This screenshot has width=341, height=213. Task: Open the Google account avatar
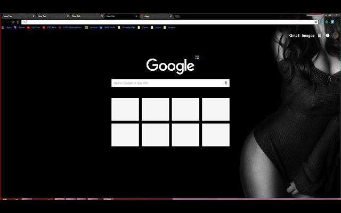(336, 36)
